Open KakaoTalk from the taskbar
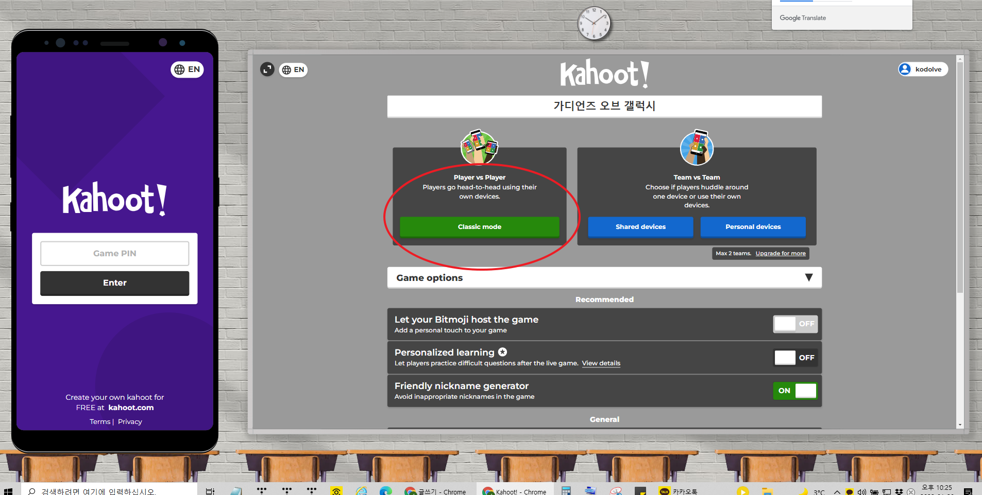Image resolution: width=982 pixels, height=495 pixels. [678, 491]
